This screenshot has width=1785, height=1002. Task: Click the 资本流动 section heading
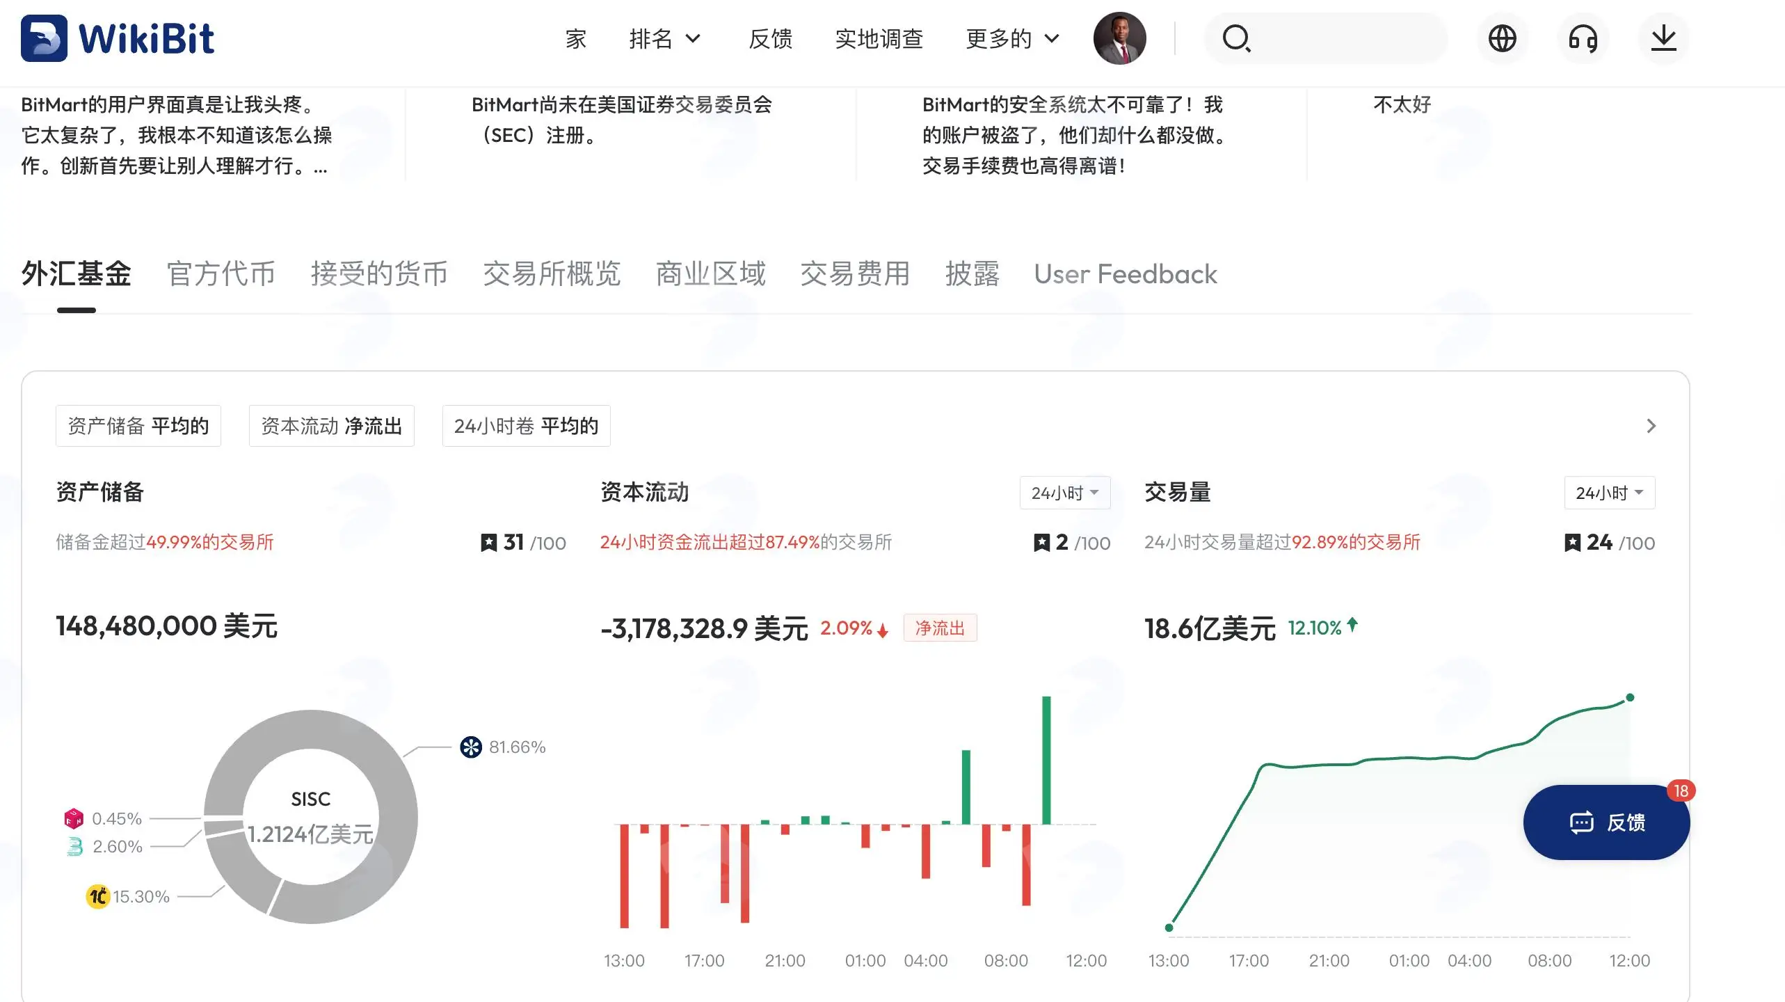coord(644,493)
